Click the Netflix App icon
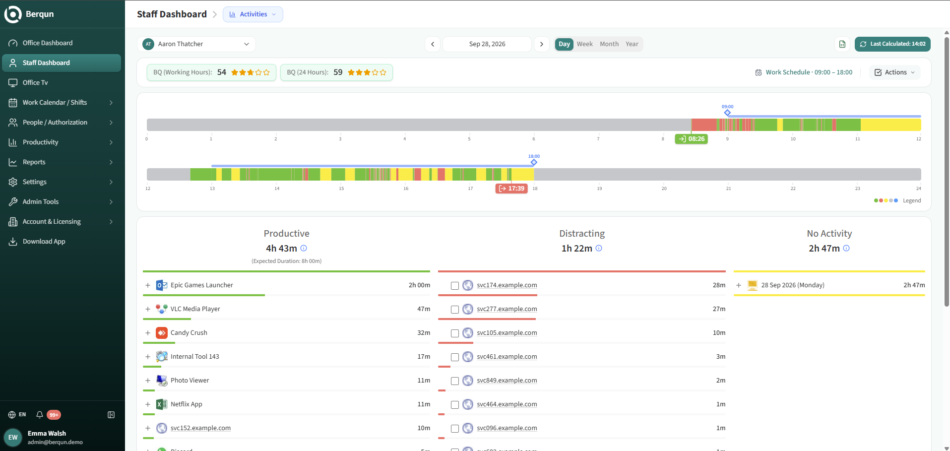This screenshot has height=451, width=950. (x=162, y=404)
